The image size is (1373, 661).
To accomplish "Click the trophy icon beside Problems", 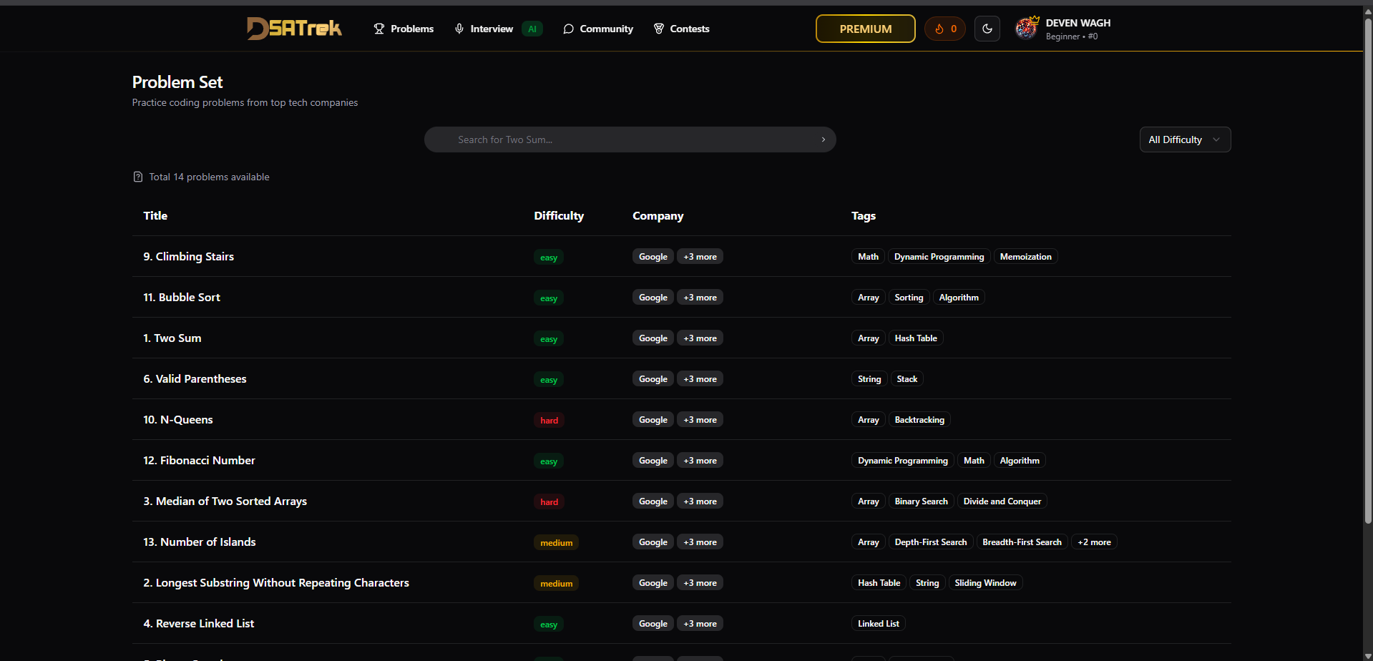I will pyautogui.click(x=379, y=29).
